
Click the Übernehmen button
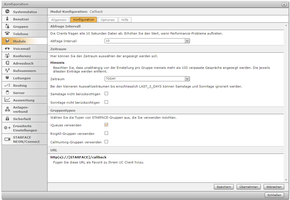tap(248, 187)
